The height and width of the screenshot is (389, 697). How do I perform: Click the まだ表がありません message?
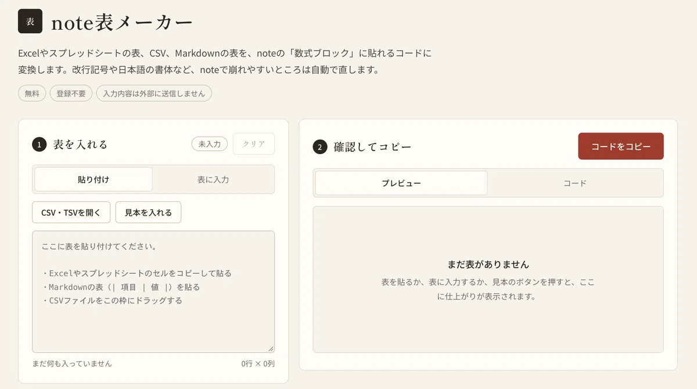point(488,265)
